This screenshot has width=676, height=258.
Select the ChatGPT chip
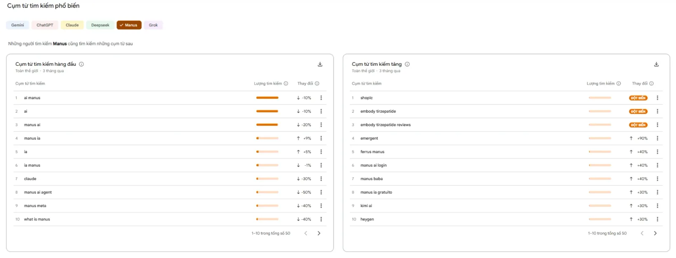tap(45, 25)
